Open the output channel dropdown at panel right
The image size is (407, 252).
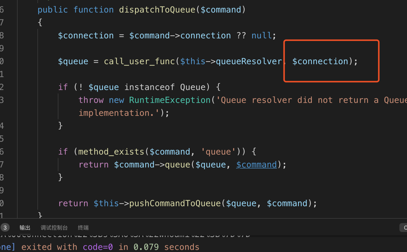click(x=403, y=228)
